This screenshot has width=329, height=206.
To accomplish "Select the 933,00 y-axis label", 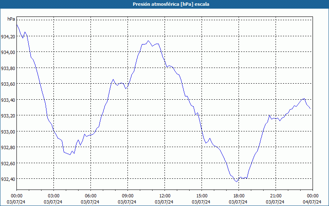I will (8, 132).
